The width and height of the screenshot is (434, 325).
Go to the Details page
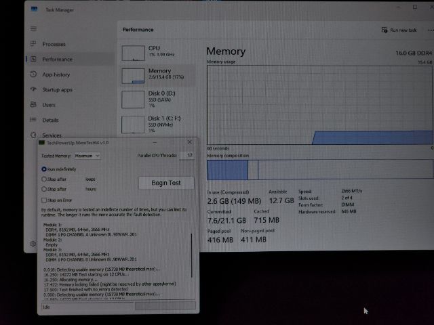pyautogui.click(x=50, y=121)
